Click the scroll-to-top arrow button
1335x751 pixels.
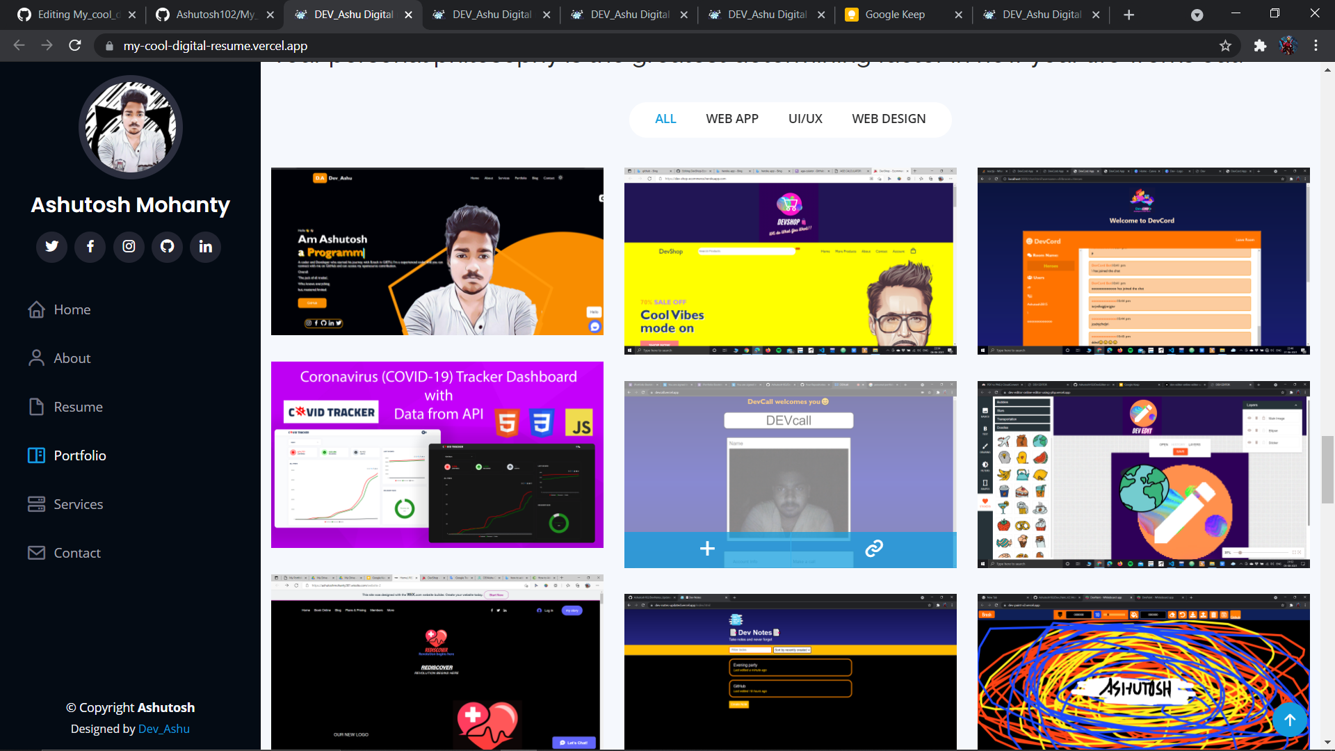click(x=1290, y=720)
